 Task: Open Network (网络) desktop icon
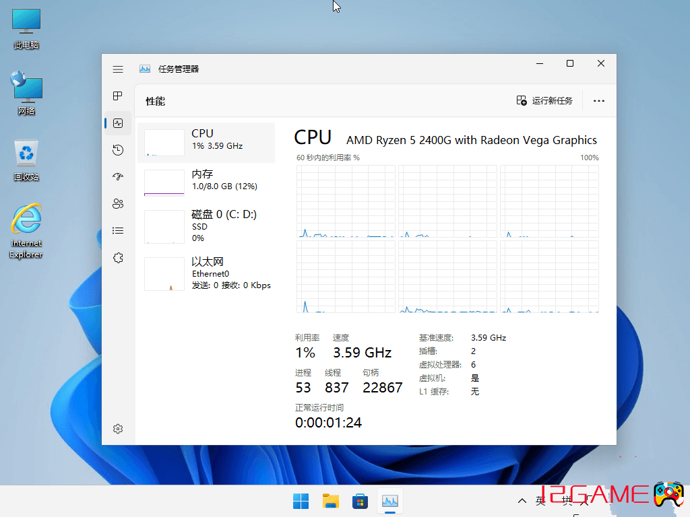click(x=26, y=94)
